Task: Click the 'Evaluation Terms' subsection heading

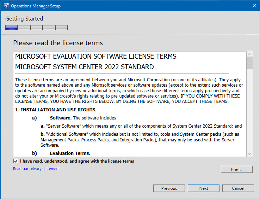Action: click(x=70, y=153)
